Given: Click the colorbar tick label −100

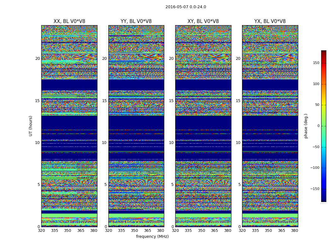Looking at the screenshot, I should coord(315,168).
